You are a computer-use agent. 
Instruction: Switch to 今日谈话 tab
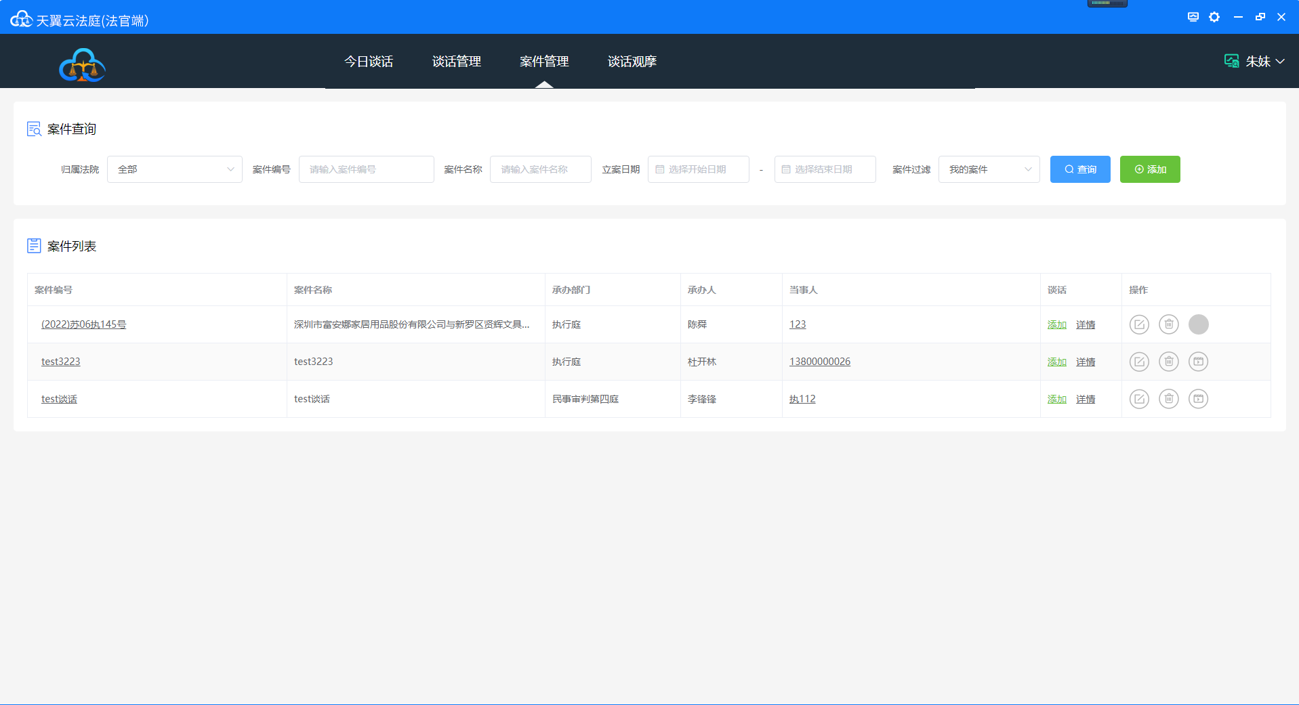[x=369, y=62]
